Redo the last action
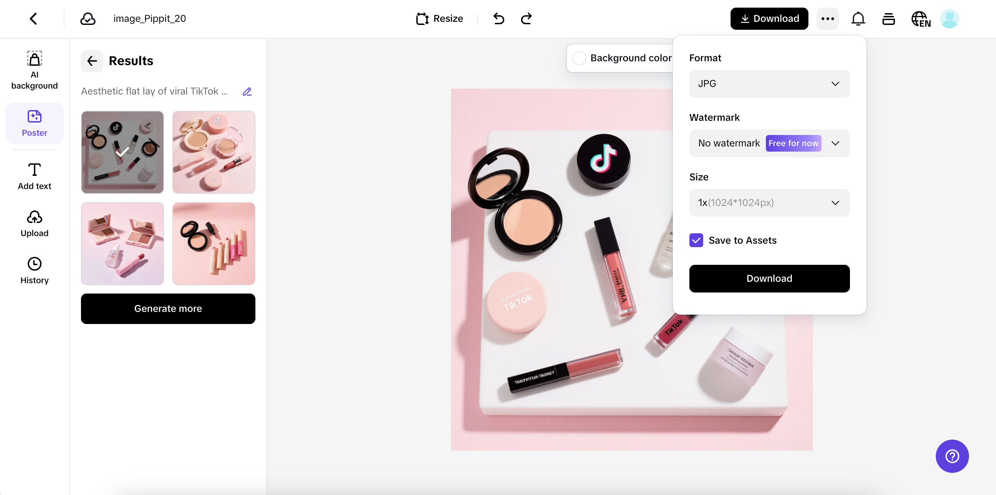This screenshot has width=996, height=495. pos(526,19)
